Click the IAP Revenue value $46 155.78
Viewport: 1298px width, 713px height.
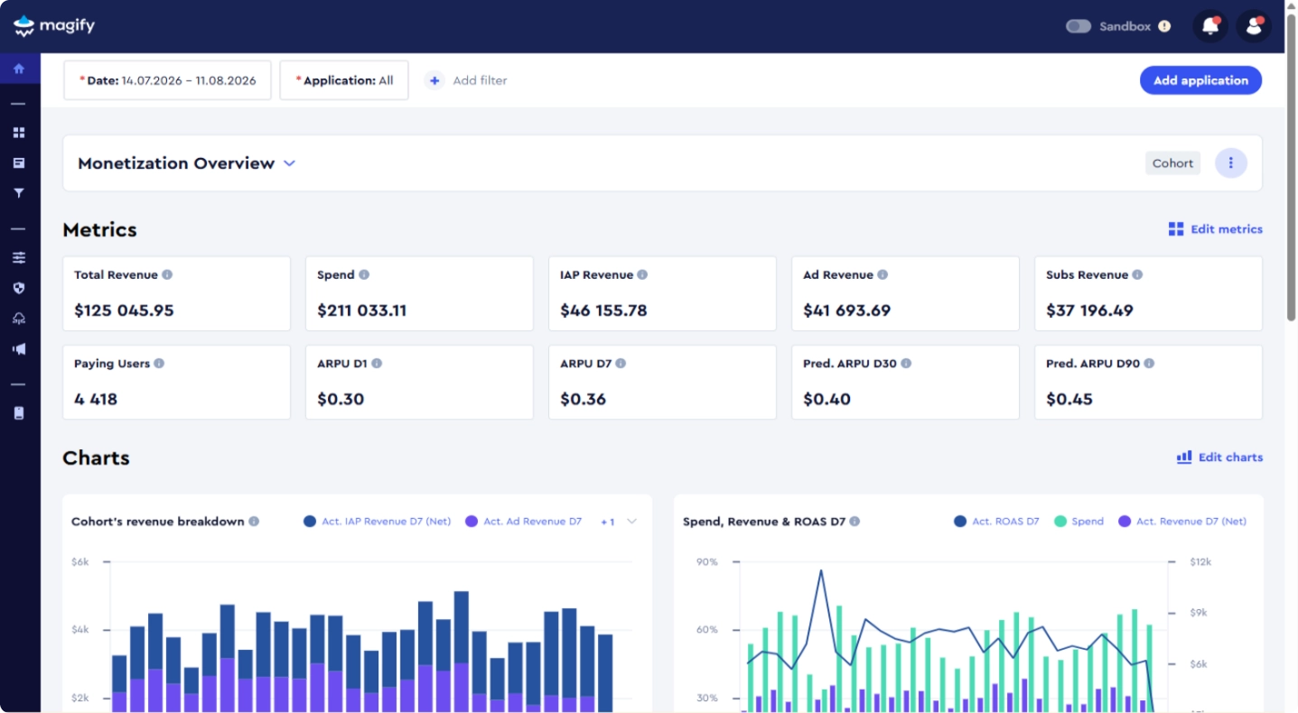(603, 310)
